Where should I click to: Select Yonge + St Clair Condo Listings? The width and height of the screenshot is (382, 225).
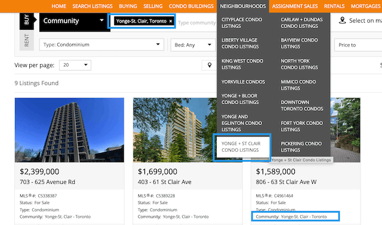pyautogui.click(x=243, y=147)
